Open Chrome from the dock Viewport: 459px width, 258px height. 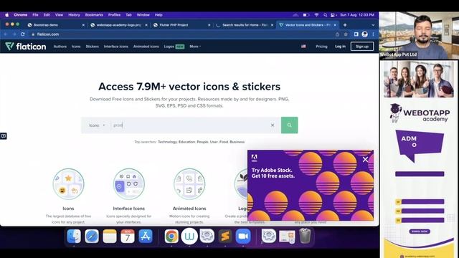pos(171,236)
